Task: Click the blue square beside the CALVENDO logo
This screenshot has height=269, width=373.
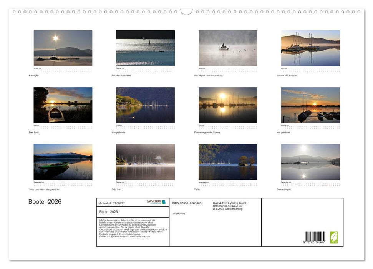Action: tap(164, 201)
